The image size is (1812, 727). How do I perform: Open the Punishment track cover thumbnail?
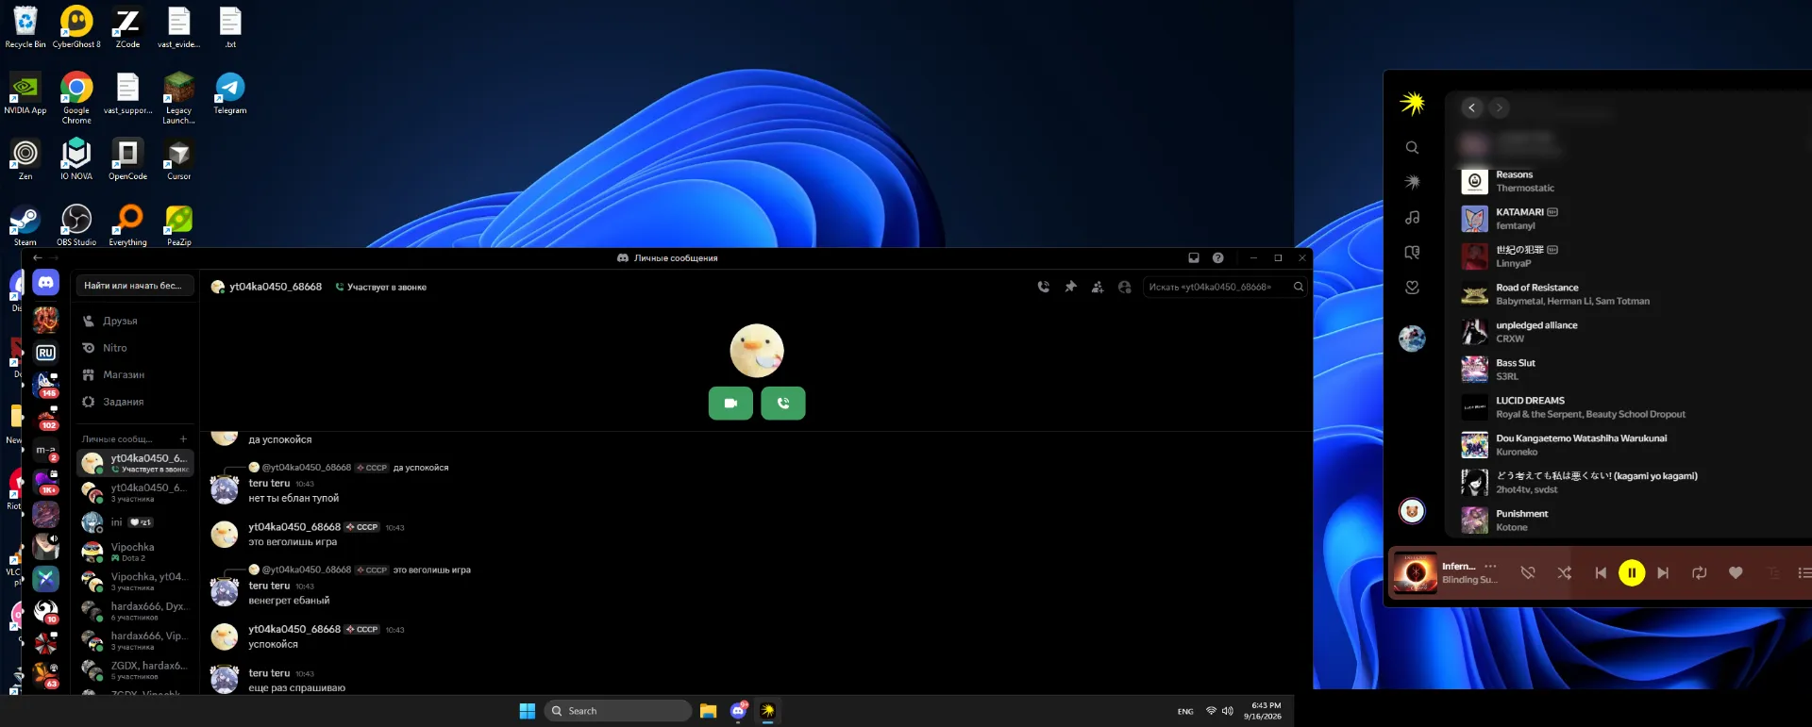(1474, 520)
